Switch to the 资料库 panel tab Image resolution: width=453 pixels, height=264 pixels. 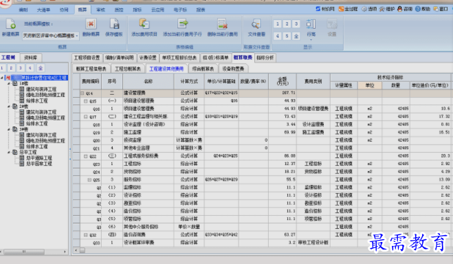click(31, 58)
